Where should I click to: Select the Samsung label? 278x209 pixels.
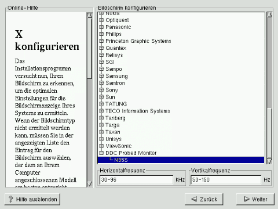(x=116, y=76)
